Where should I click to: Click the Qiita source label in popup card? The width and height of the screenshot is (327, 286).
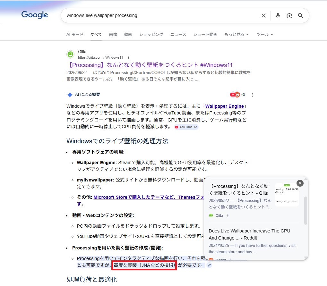219,215
